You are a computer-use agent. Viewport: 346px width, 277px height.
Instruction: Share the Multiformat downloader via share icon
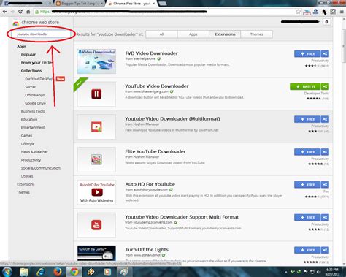(325, 119)
